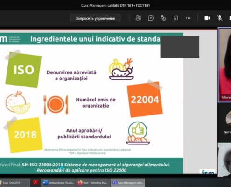Click the plate with fork and knife icon
Viewport: 231px width, 187px height.
click(56, 104)
